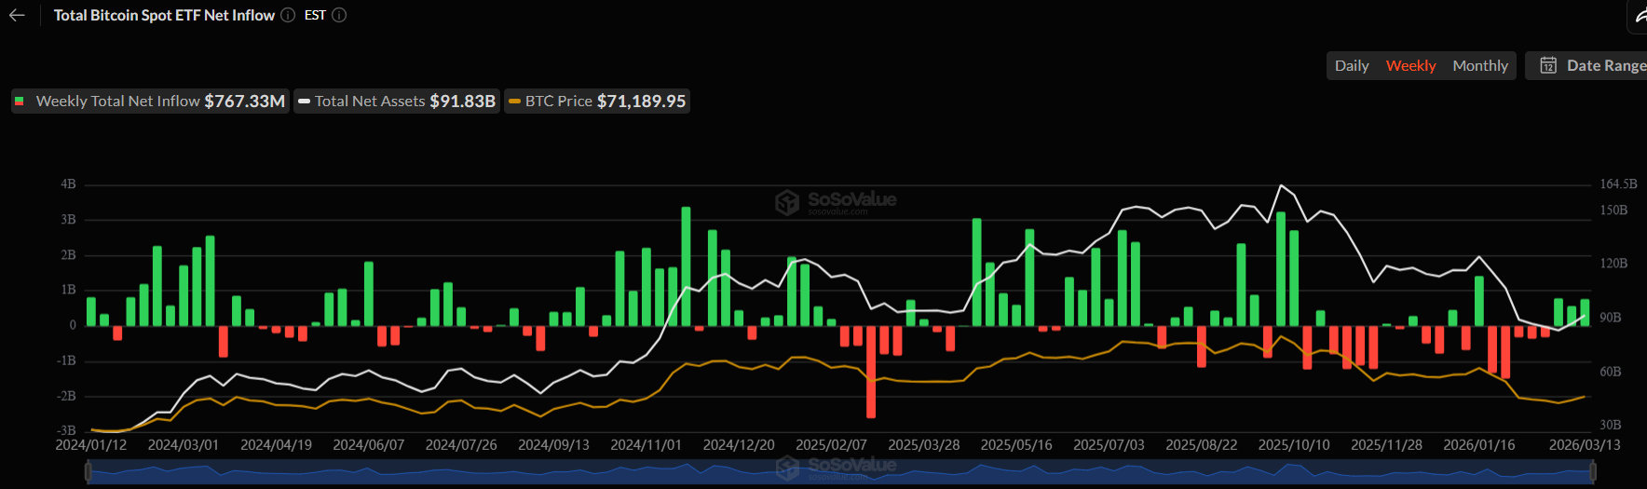This screenshot has height=489, width=1647.
Task: Click the EST timezone label
Action: coord(315,15)
